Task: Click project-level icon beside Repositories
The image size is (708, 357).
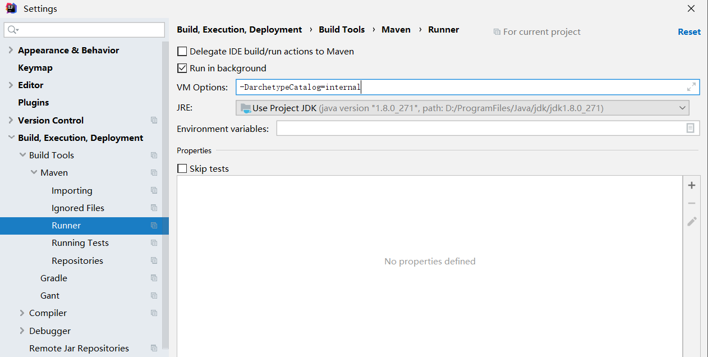Action: pos(154,260)
